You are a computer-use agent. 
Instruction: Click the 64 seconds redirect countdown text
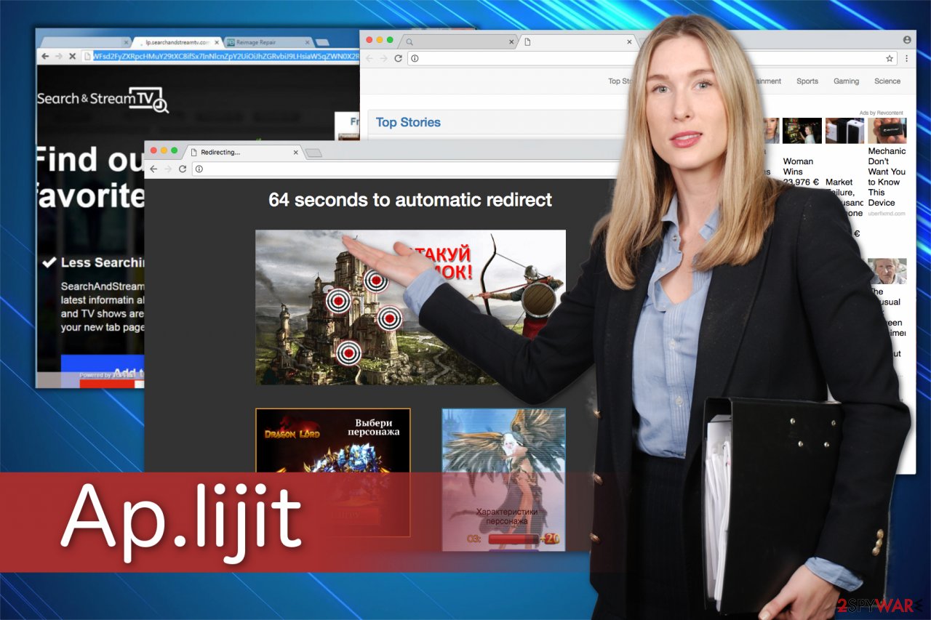(410, 199)
